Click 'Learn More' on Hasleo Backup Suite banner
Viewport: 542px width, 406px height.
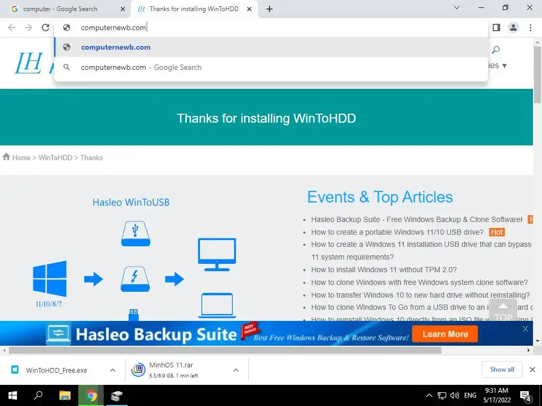click(445, 334)
